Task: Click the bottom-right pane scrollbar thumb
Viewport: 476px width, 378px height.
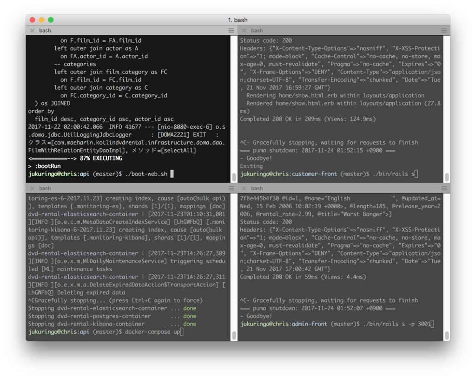Action: [447, 335]
